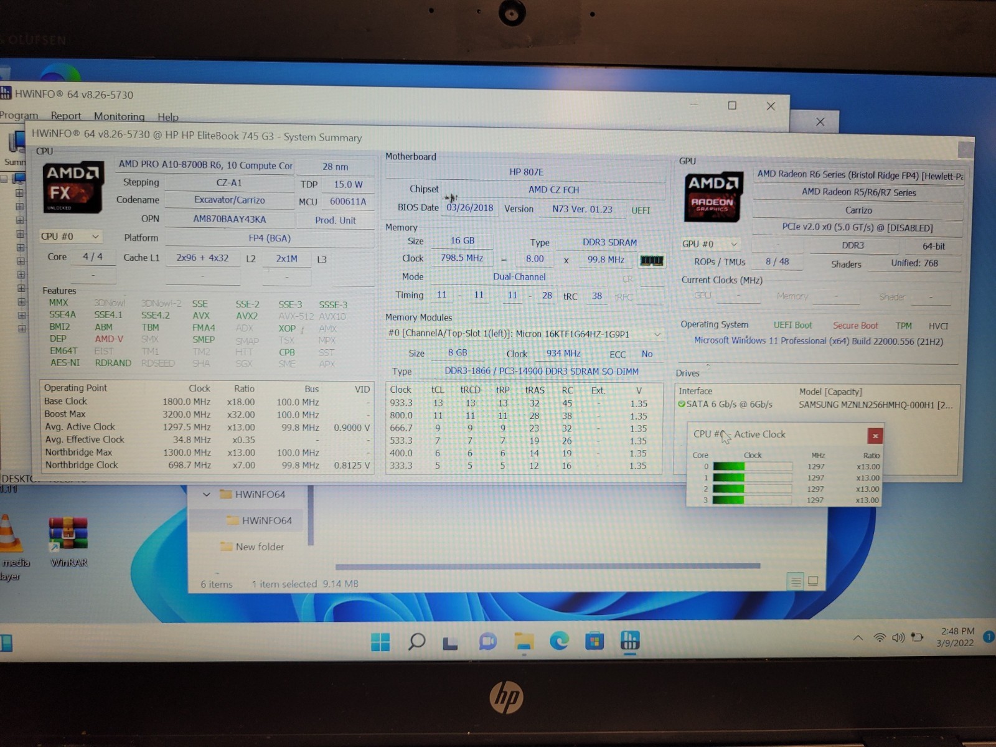The image size is (996, 747).
Task: Open File Explorer from the taskbar
Action: [x=524, y=641]
